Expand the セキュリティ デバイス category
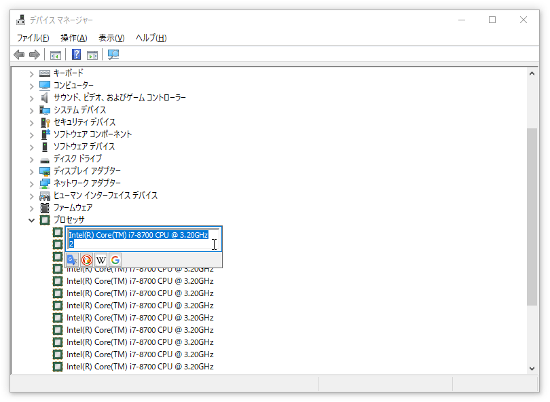The image size is (550, 402). click(31, 123)
